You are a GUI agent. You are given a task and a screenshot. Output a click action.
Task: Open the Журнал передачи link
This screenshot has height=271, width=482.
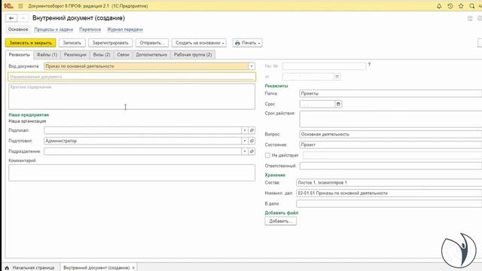tap(125, 29)
